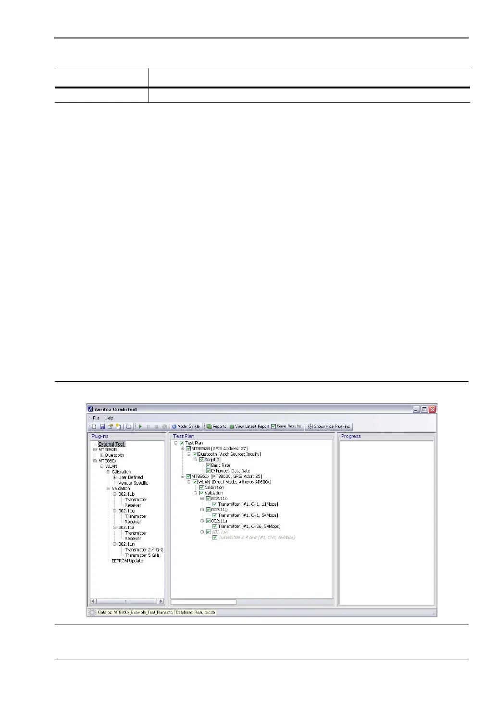Uncheck the Basic Rate checkbox
The height and width of the screenshot is (701, 496).
pos(208,465)
